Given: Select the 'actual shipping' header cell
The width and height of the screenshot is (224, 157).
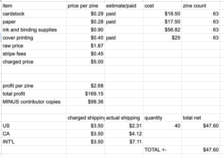Looking at the screenshot, I should [124, 118].
